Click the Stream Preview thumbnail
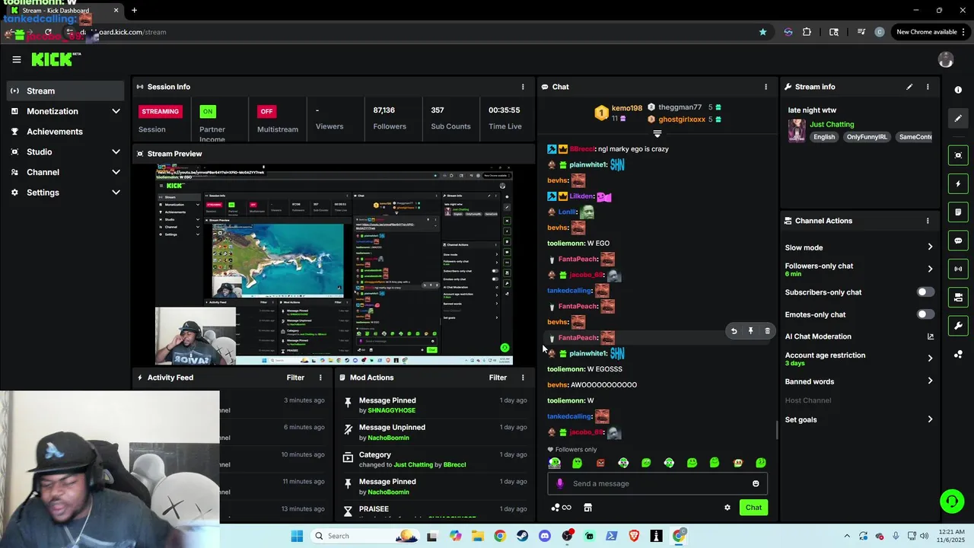974x548 pixels. click(334, 264)
